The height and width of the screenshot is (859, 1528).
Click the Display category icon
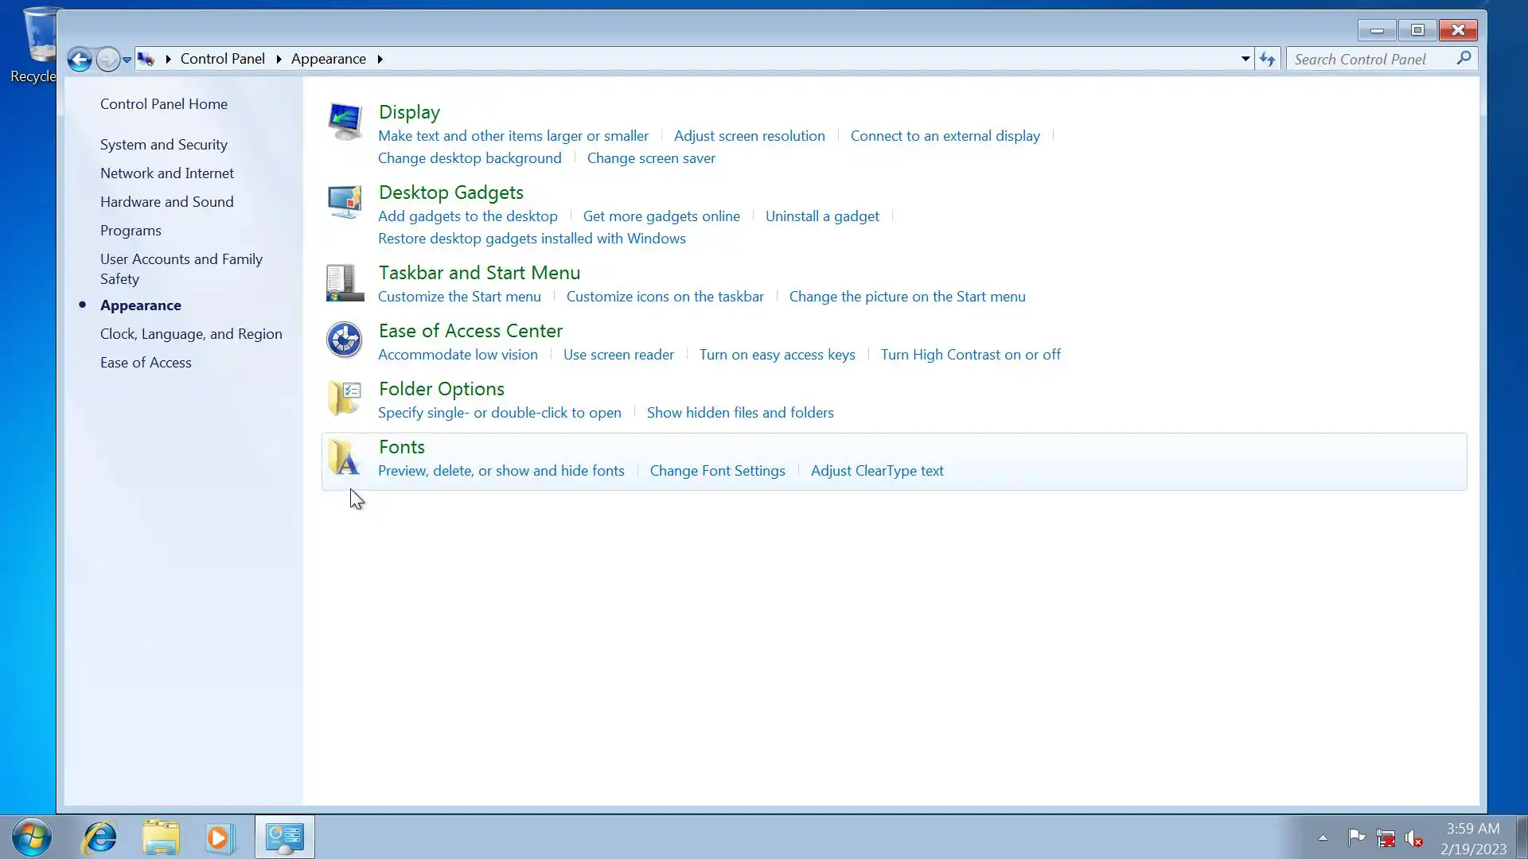click(x=345, y=122)
